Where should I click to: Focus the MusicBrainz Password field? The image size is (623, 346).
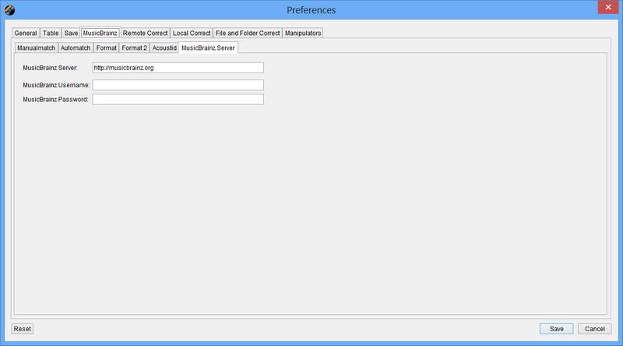178,99
